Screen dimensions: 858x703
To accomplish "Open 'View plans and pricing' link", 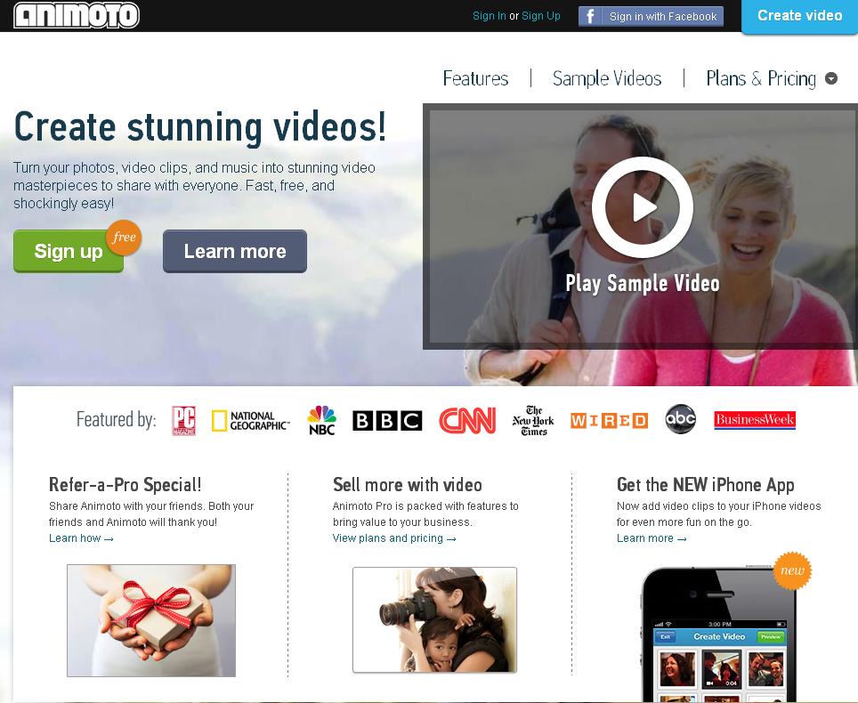I will (x=394, y=538).
